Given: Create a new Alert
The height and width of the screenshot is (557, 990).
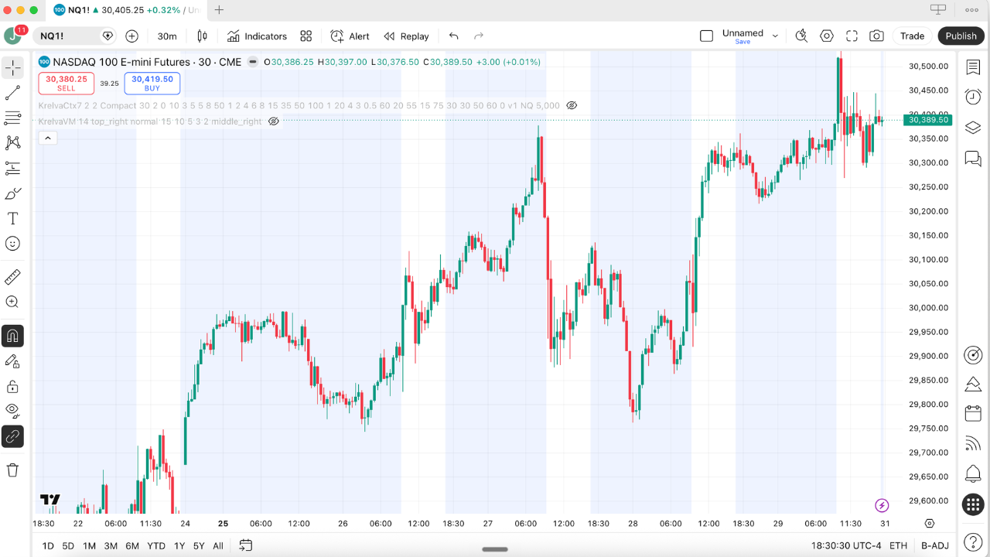Looking at the screenshot, I should click(x=350, y=36).
